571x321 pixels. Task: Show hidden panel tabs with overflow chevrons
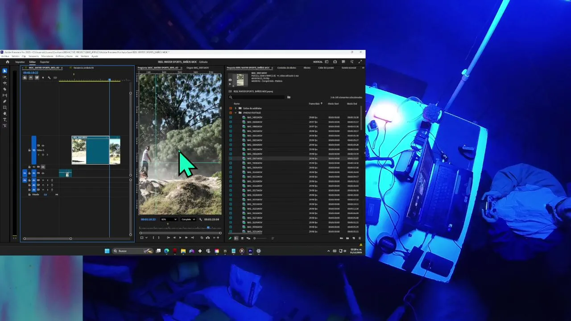click(x=363, y=68)
